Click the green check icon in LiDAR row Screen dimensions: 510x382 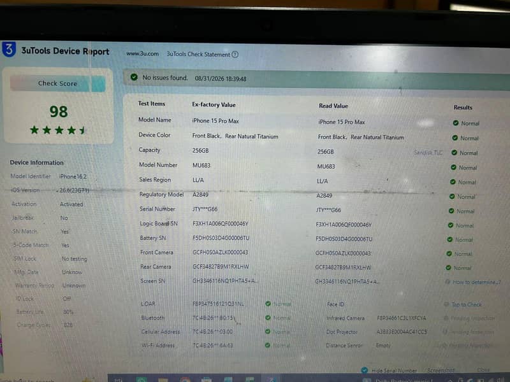click(x=268, y=304)
